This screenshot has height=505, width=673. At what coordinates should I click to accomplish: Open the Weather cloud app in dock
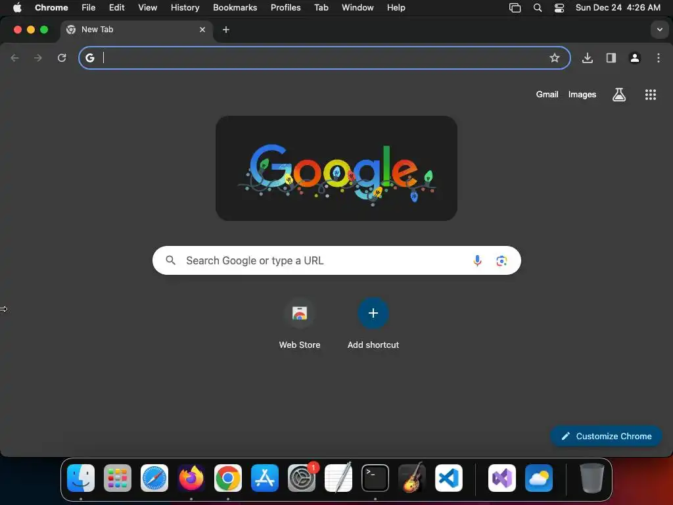[x=539, y=478]
